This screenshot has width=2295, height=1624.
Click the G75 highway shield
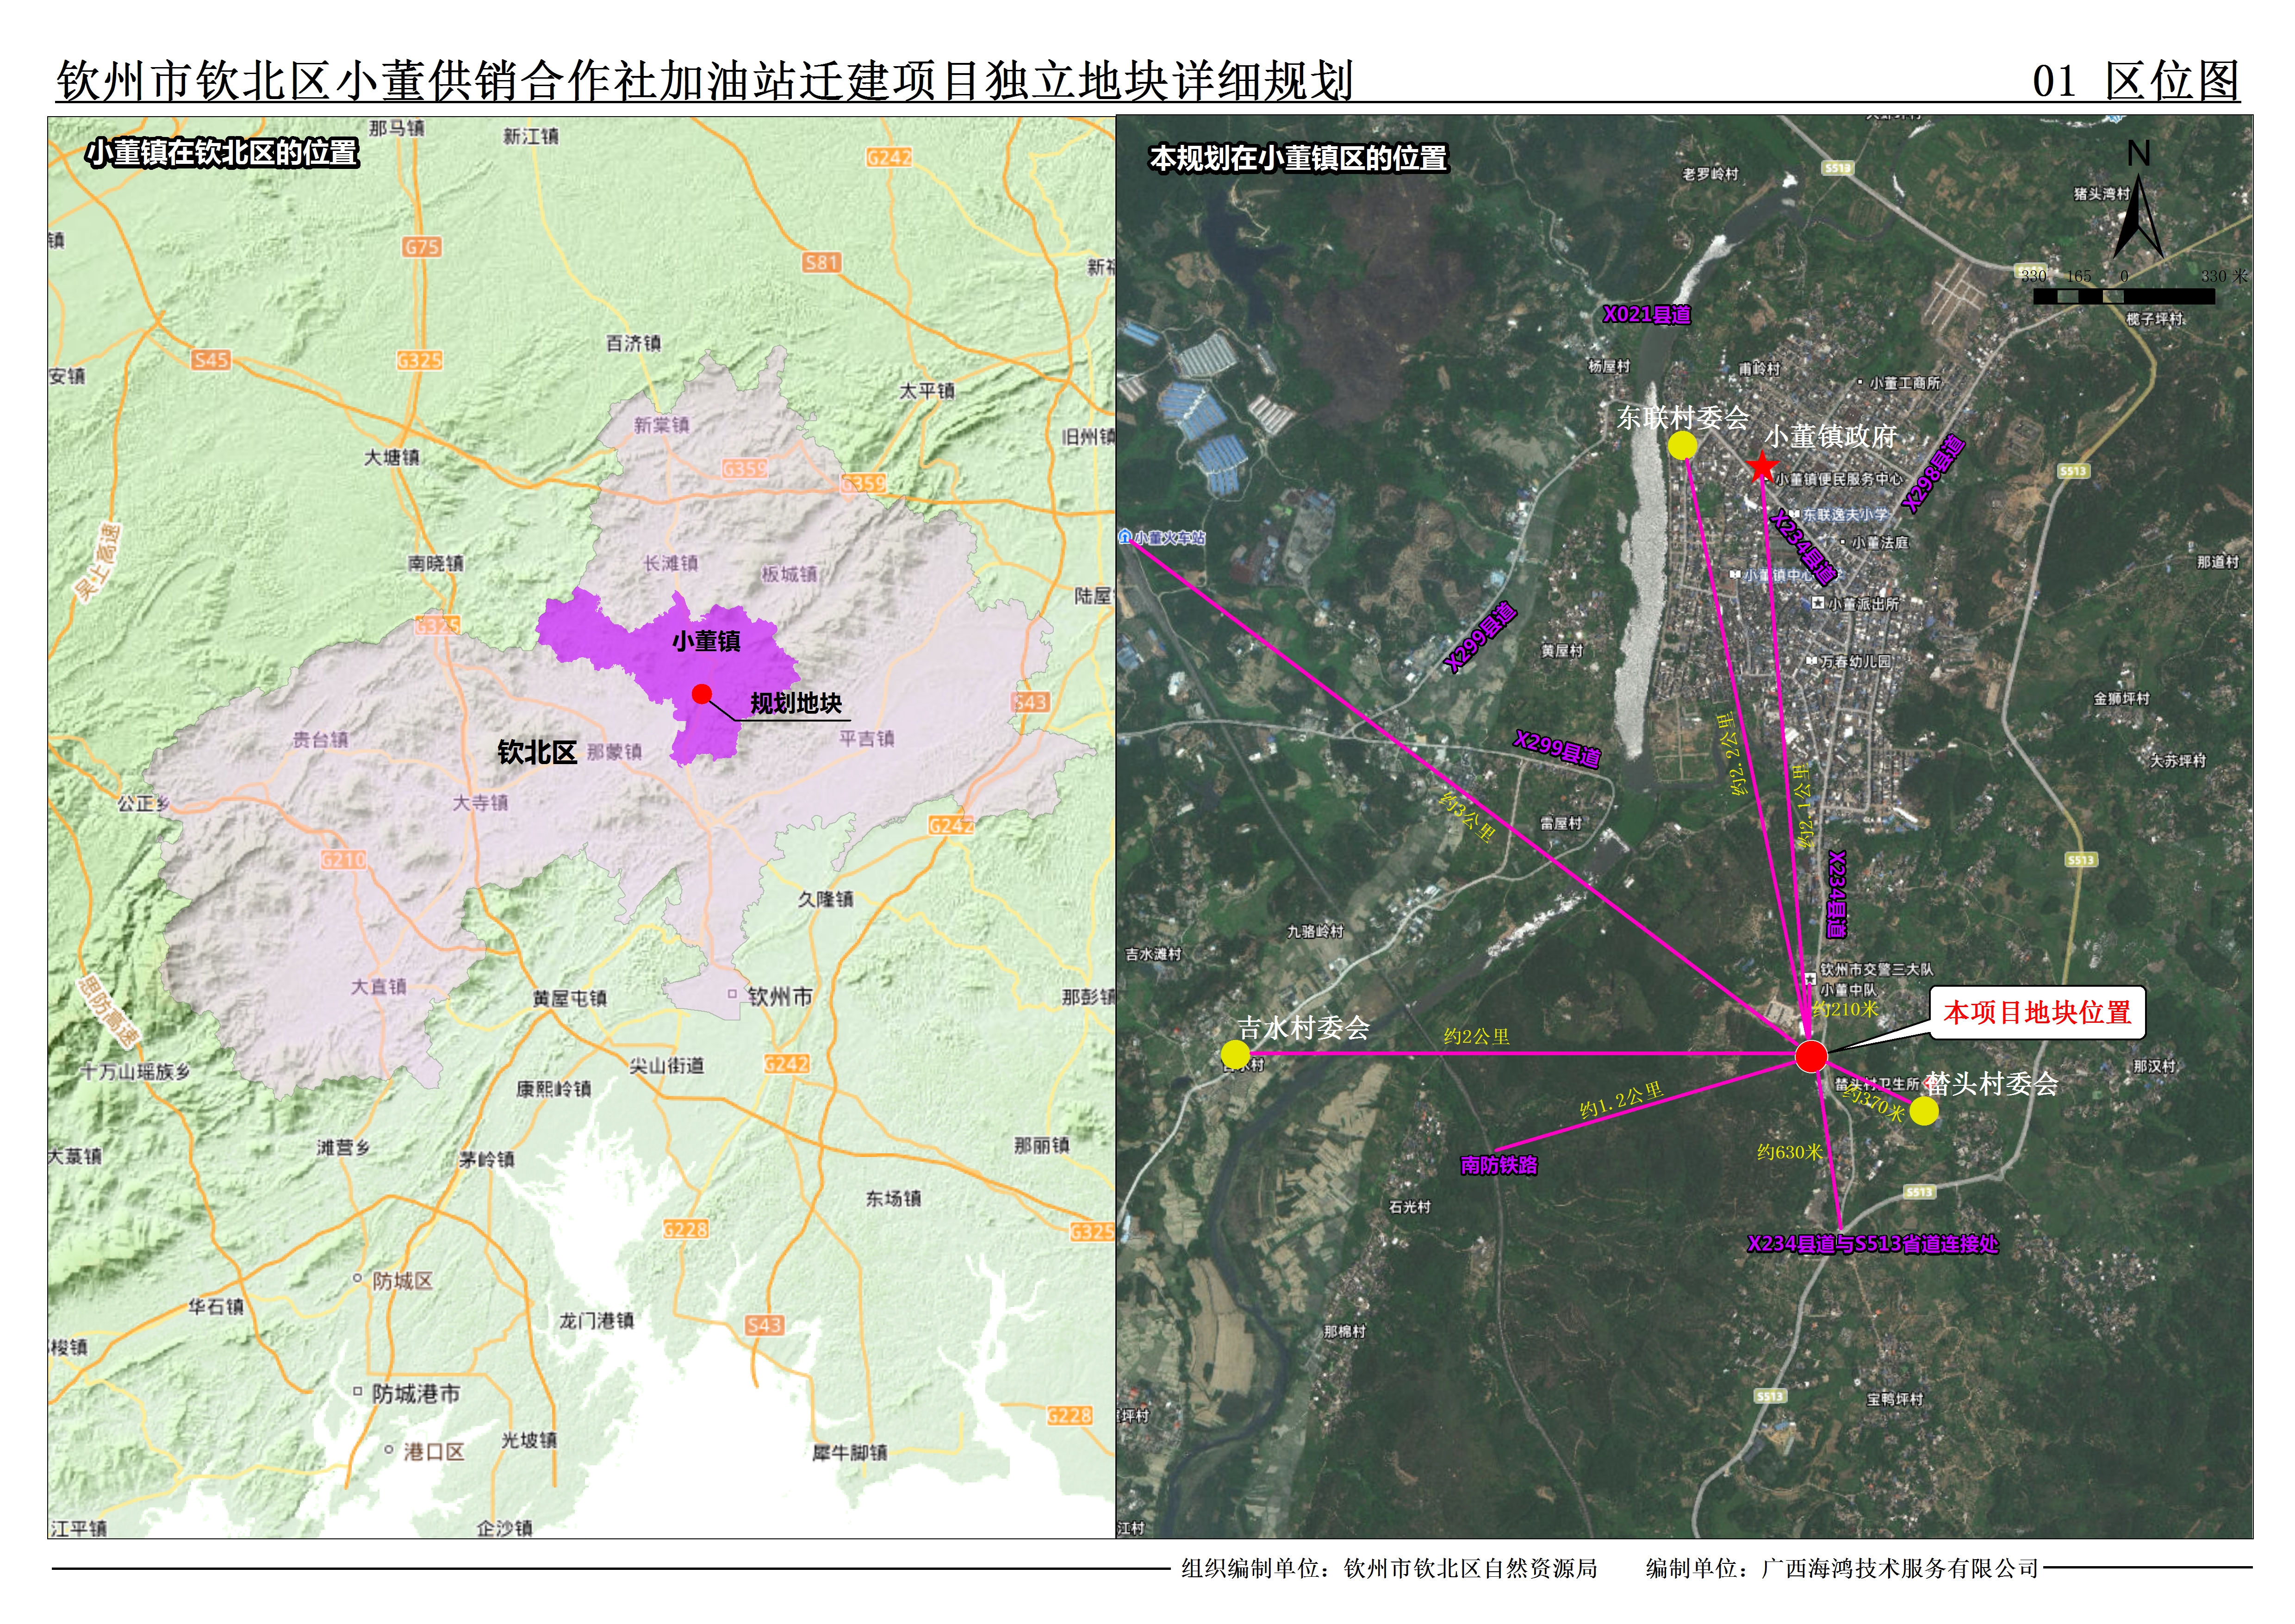pyautogui.click(x=422, y=246)
